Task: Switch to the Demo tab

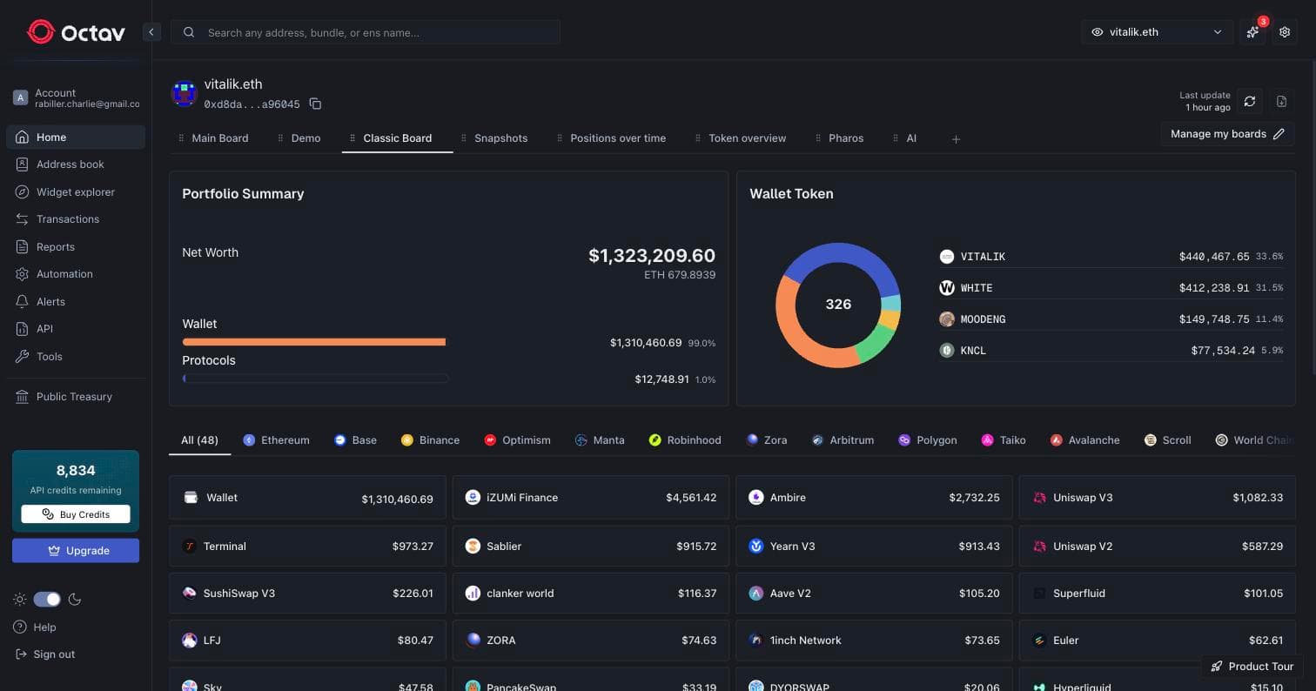Action: pos(299,138)
